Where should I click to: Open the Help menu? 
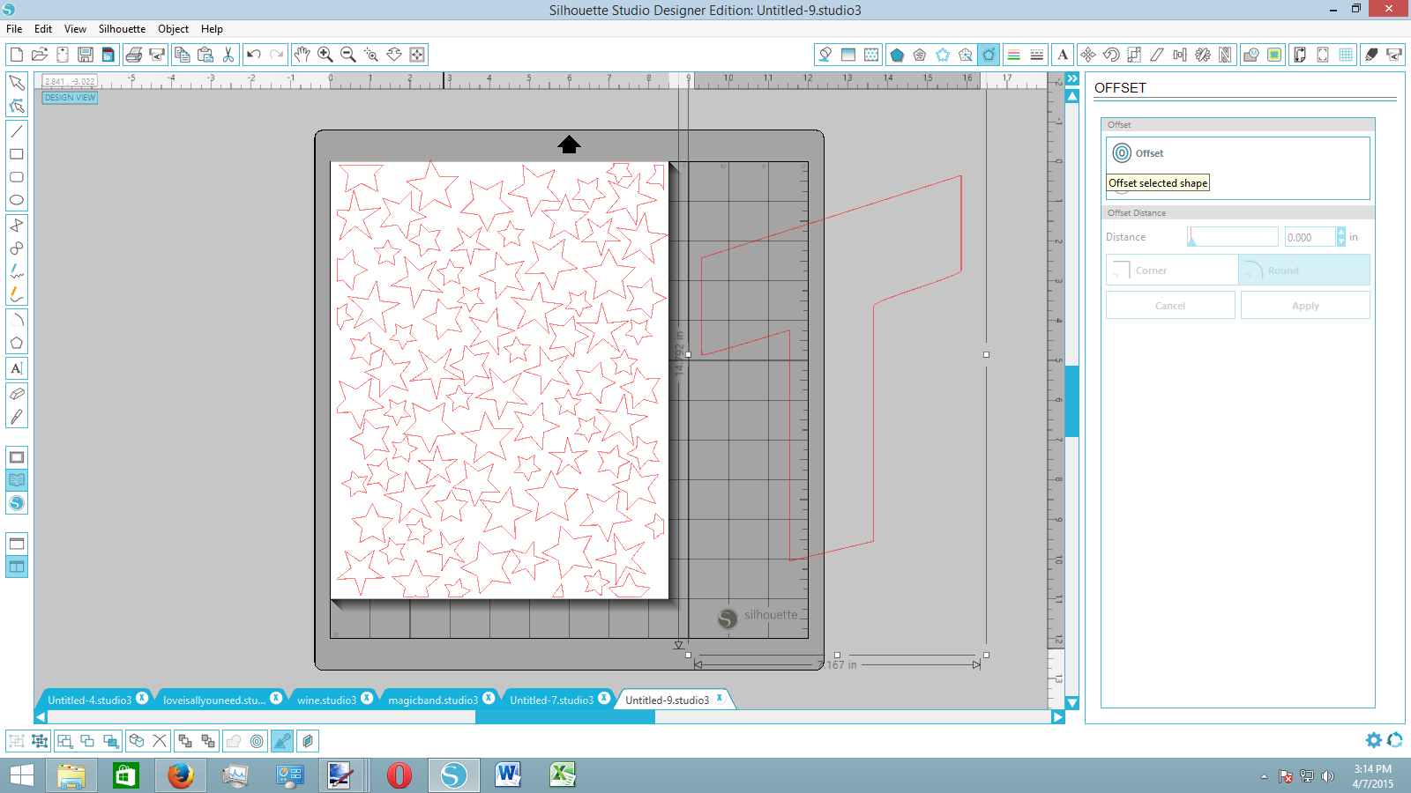point(212,29)
